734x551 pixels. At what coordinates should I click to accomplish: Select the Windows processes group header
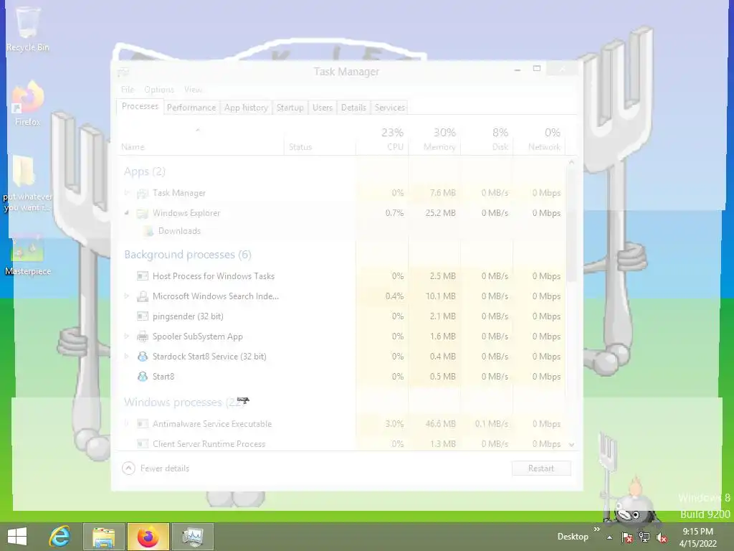point(184,402)
